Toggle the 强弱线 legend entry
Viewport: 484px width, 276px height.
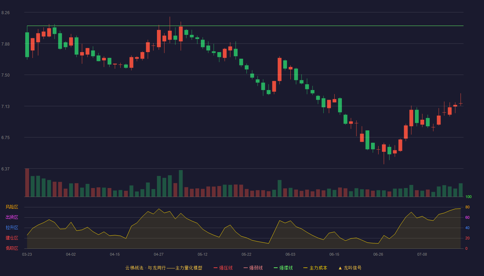coord(253,268)
